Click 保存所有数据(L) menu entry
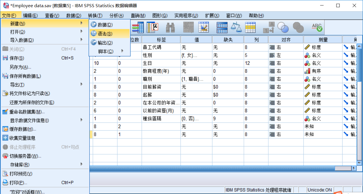Screen dimensions: 363x194 45,76
